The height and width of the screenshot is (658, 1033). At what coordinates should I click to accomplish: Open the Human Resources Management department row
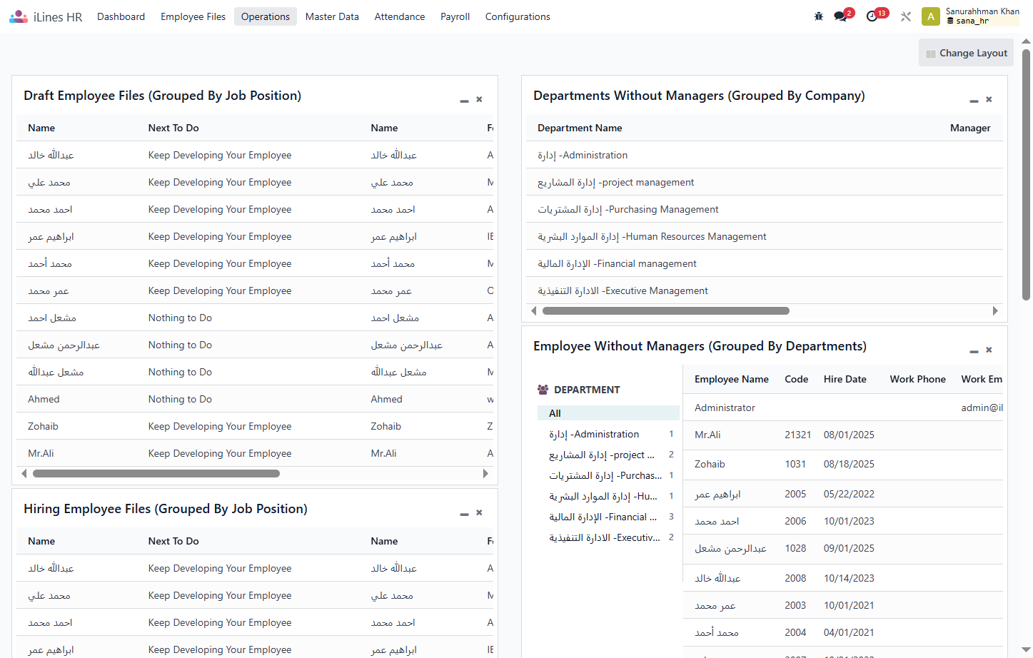765,236
